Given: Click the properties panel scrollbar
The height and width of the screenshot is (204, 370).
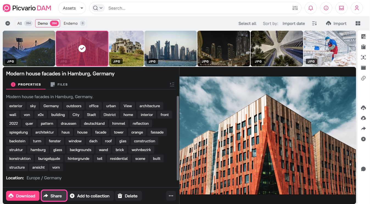Looking at the screenshot, I should [178, 137].
